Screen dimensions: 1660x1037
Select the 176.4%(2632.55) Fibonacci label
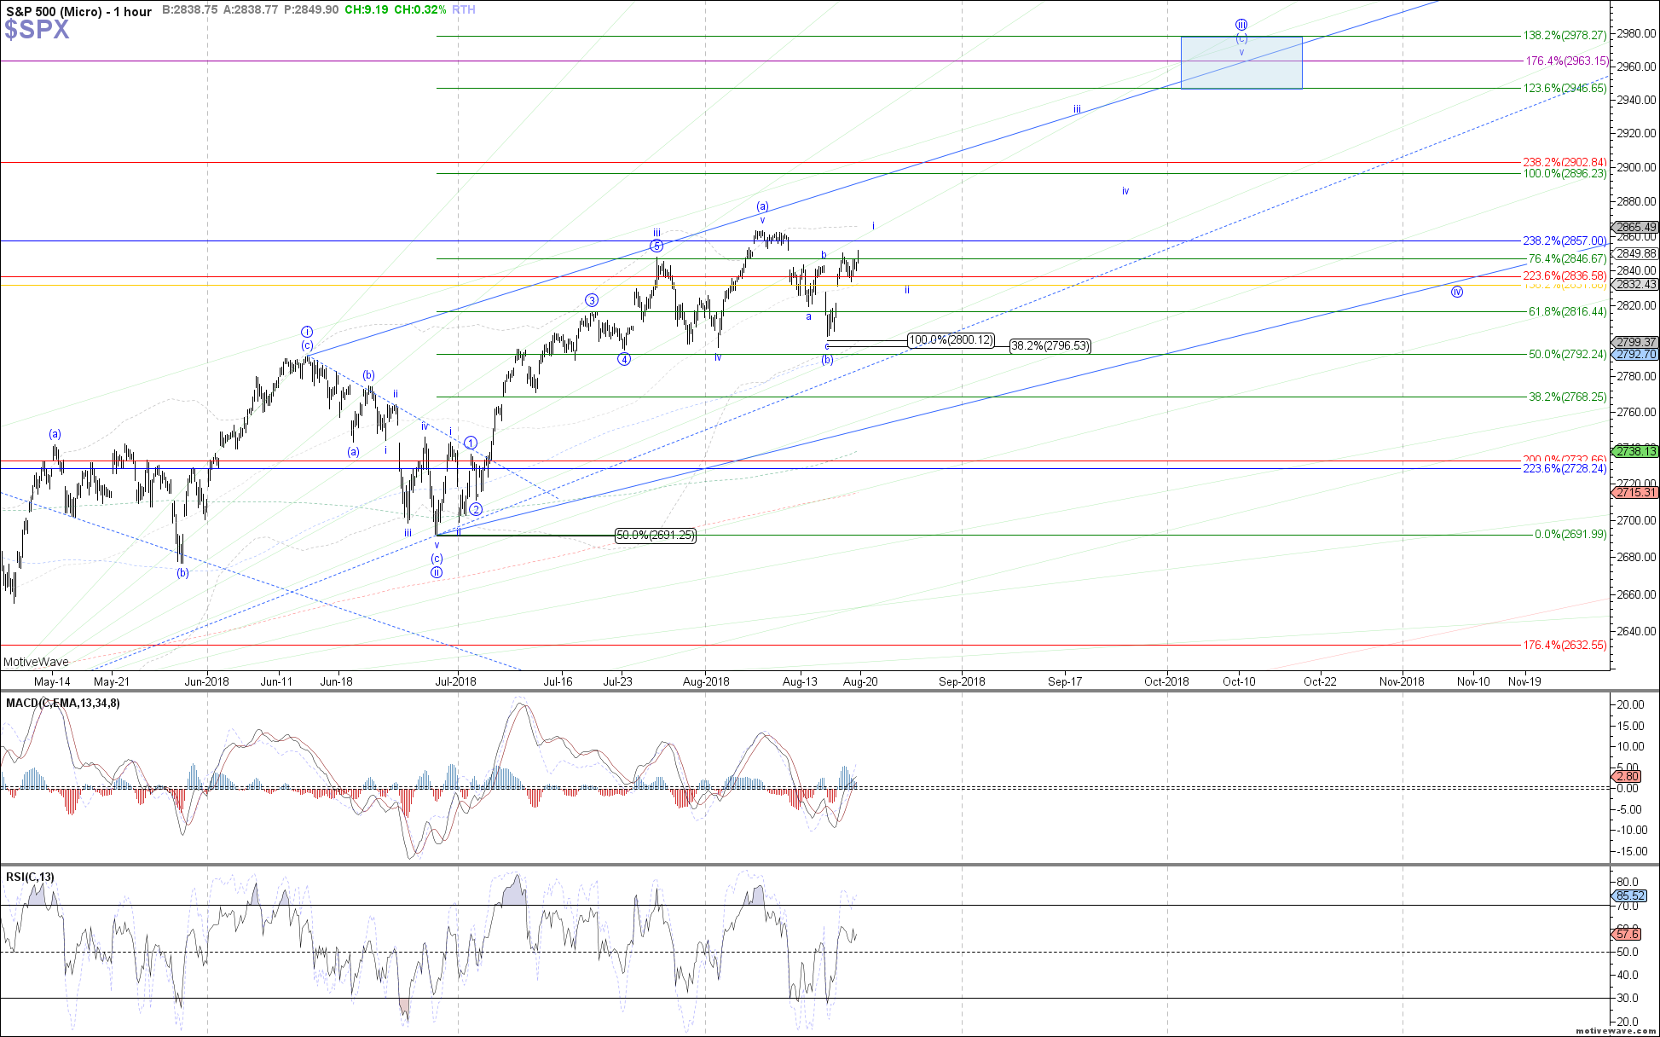(1565, 646)
